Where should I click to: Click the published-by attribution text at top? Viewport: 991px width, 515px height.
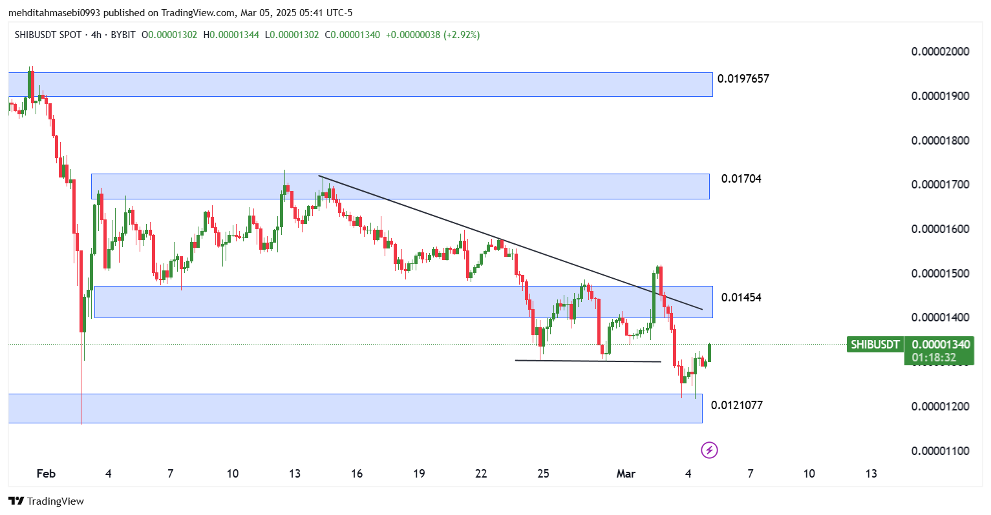pos(180,13)
